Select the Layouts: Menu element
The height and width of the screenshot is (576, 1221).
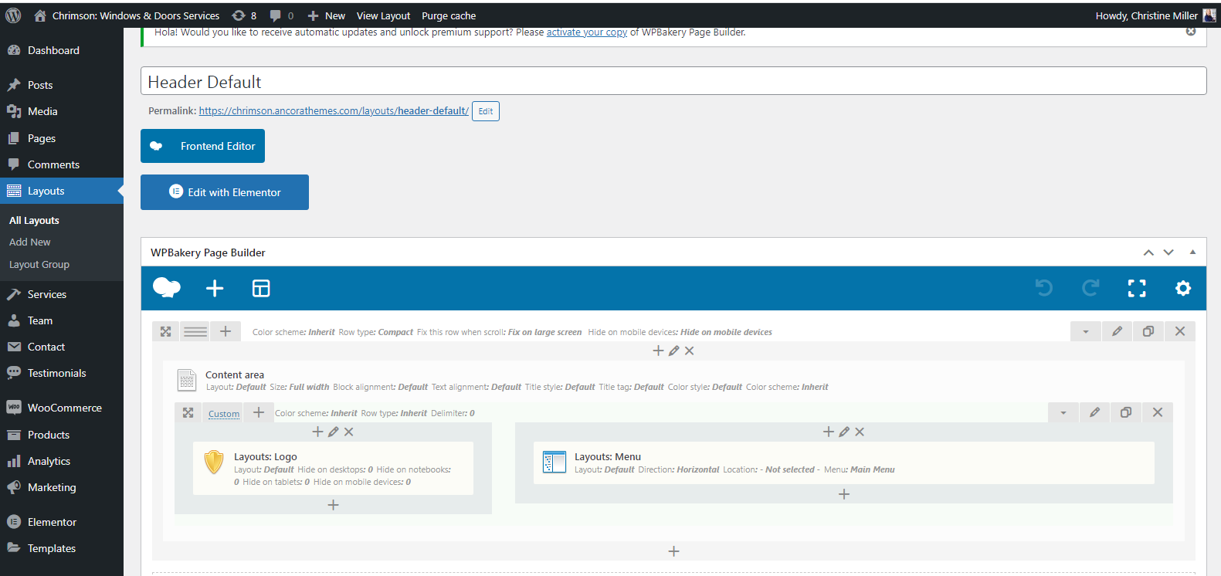[x=844, y=462]
